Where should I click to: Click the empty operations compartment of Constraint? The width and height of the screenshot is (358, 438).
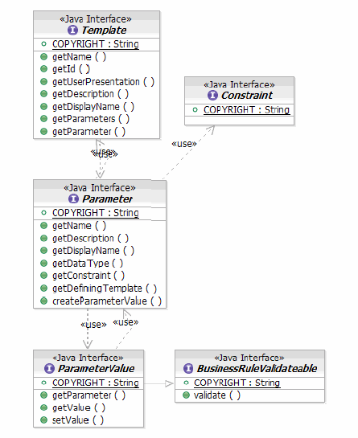pyautogui.click(x=239, y=121)
